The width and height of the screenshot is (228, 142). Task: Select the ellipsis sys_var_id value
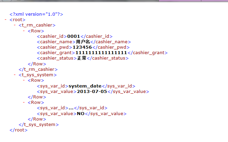pyautogui.click(x=71, y=108)
